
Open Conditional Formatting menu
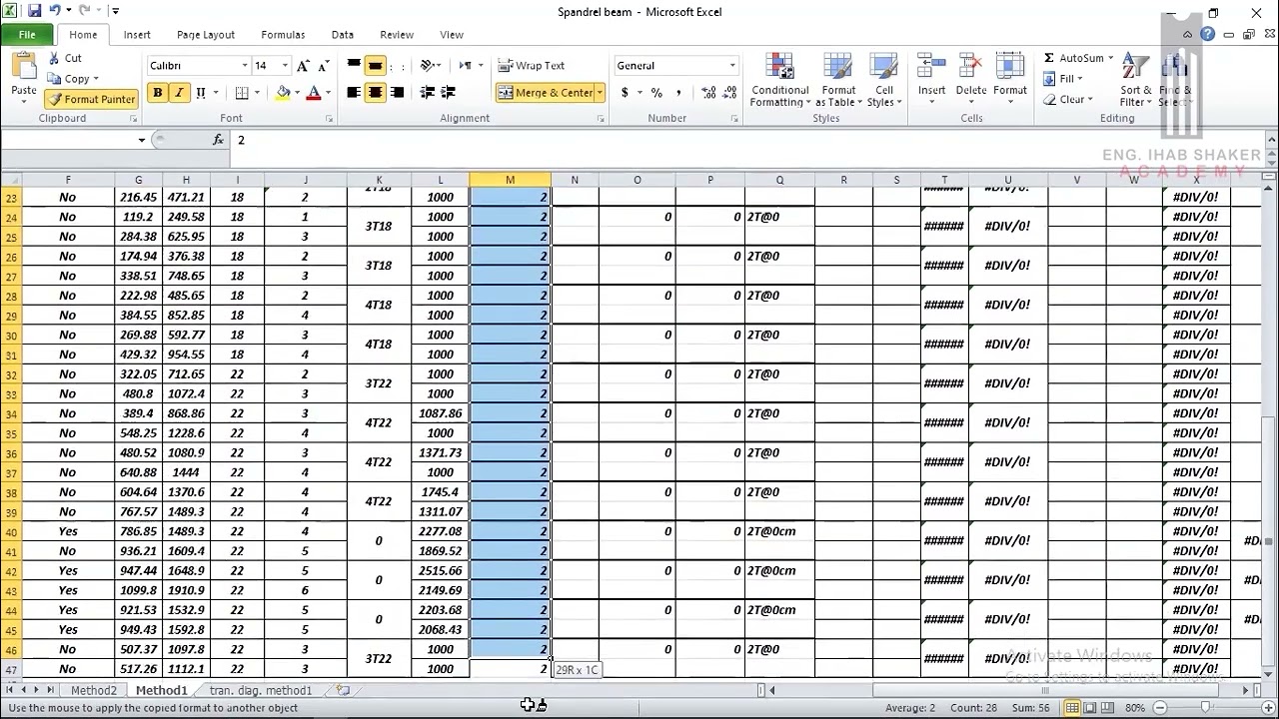(779, 80)
